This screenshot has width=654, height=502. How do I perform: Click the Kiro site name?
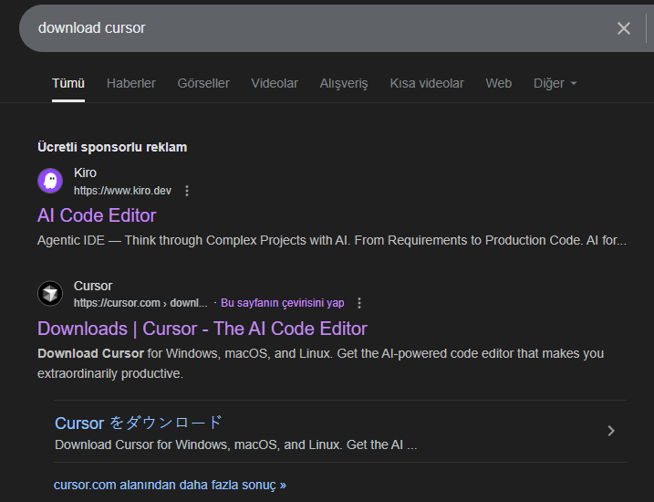tap(85, 173)
